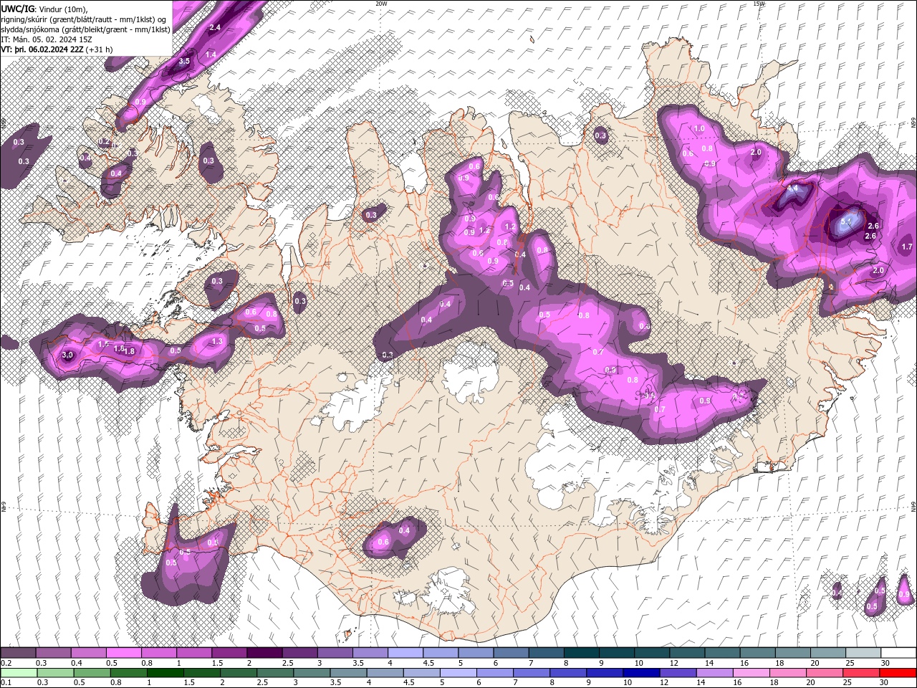
Task: Click the pink rain swatch between 16 and 18
Action: pos(752,673)
